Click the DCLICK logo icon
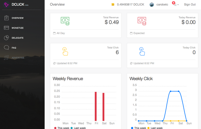Image resolution: width=201 pixels, height=129 pixels. pyautogui.click(x=6, y=5)
